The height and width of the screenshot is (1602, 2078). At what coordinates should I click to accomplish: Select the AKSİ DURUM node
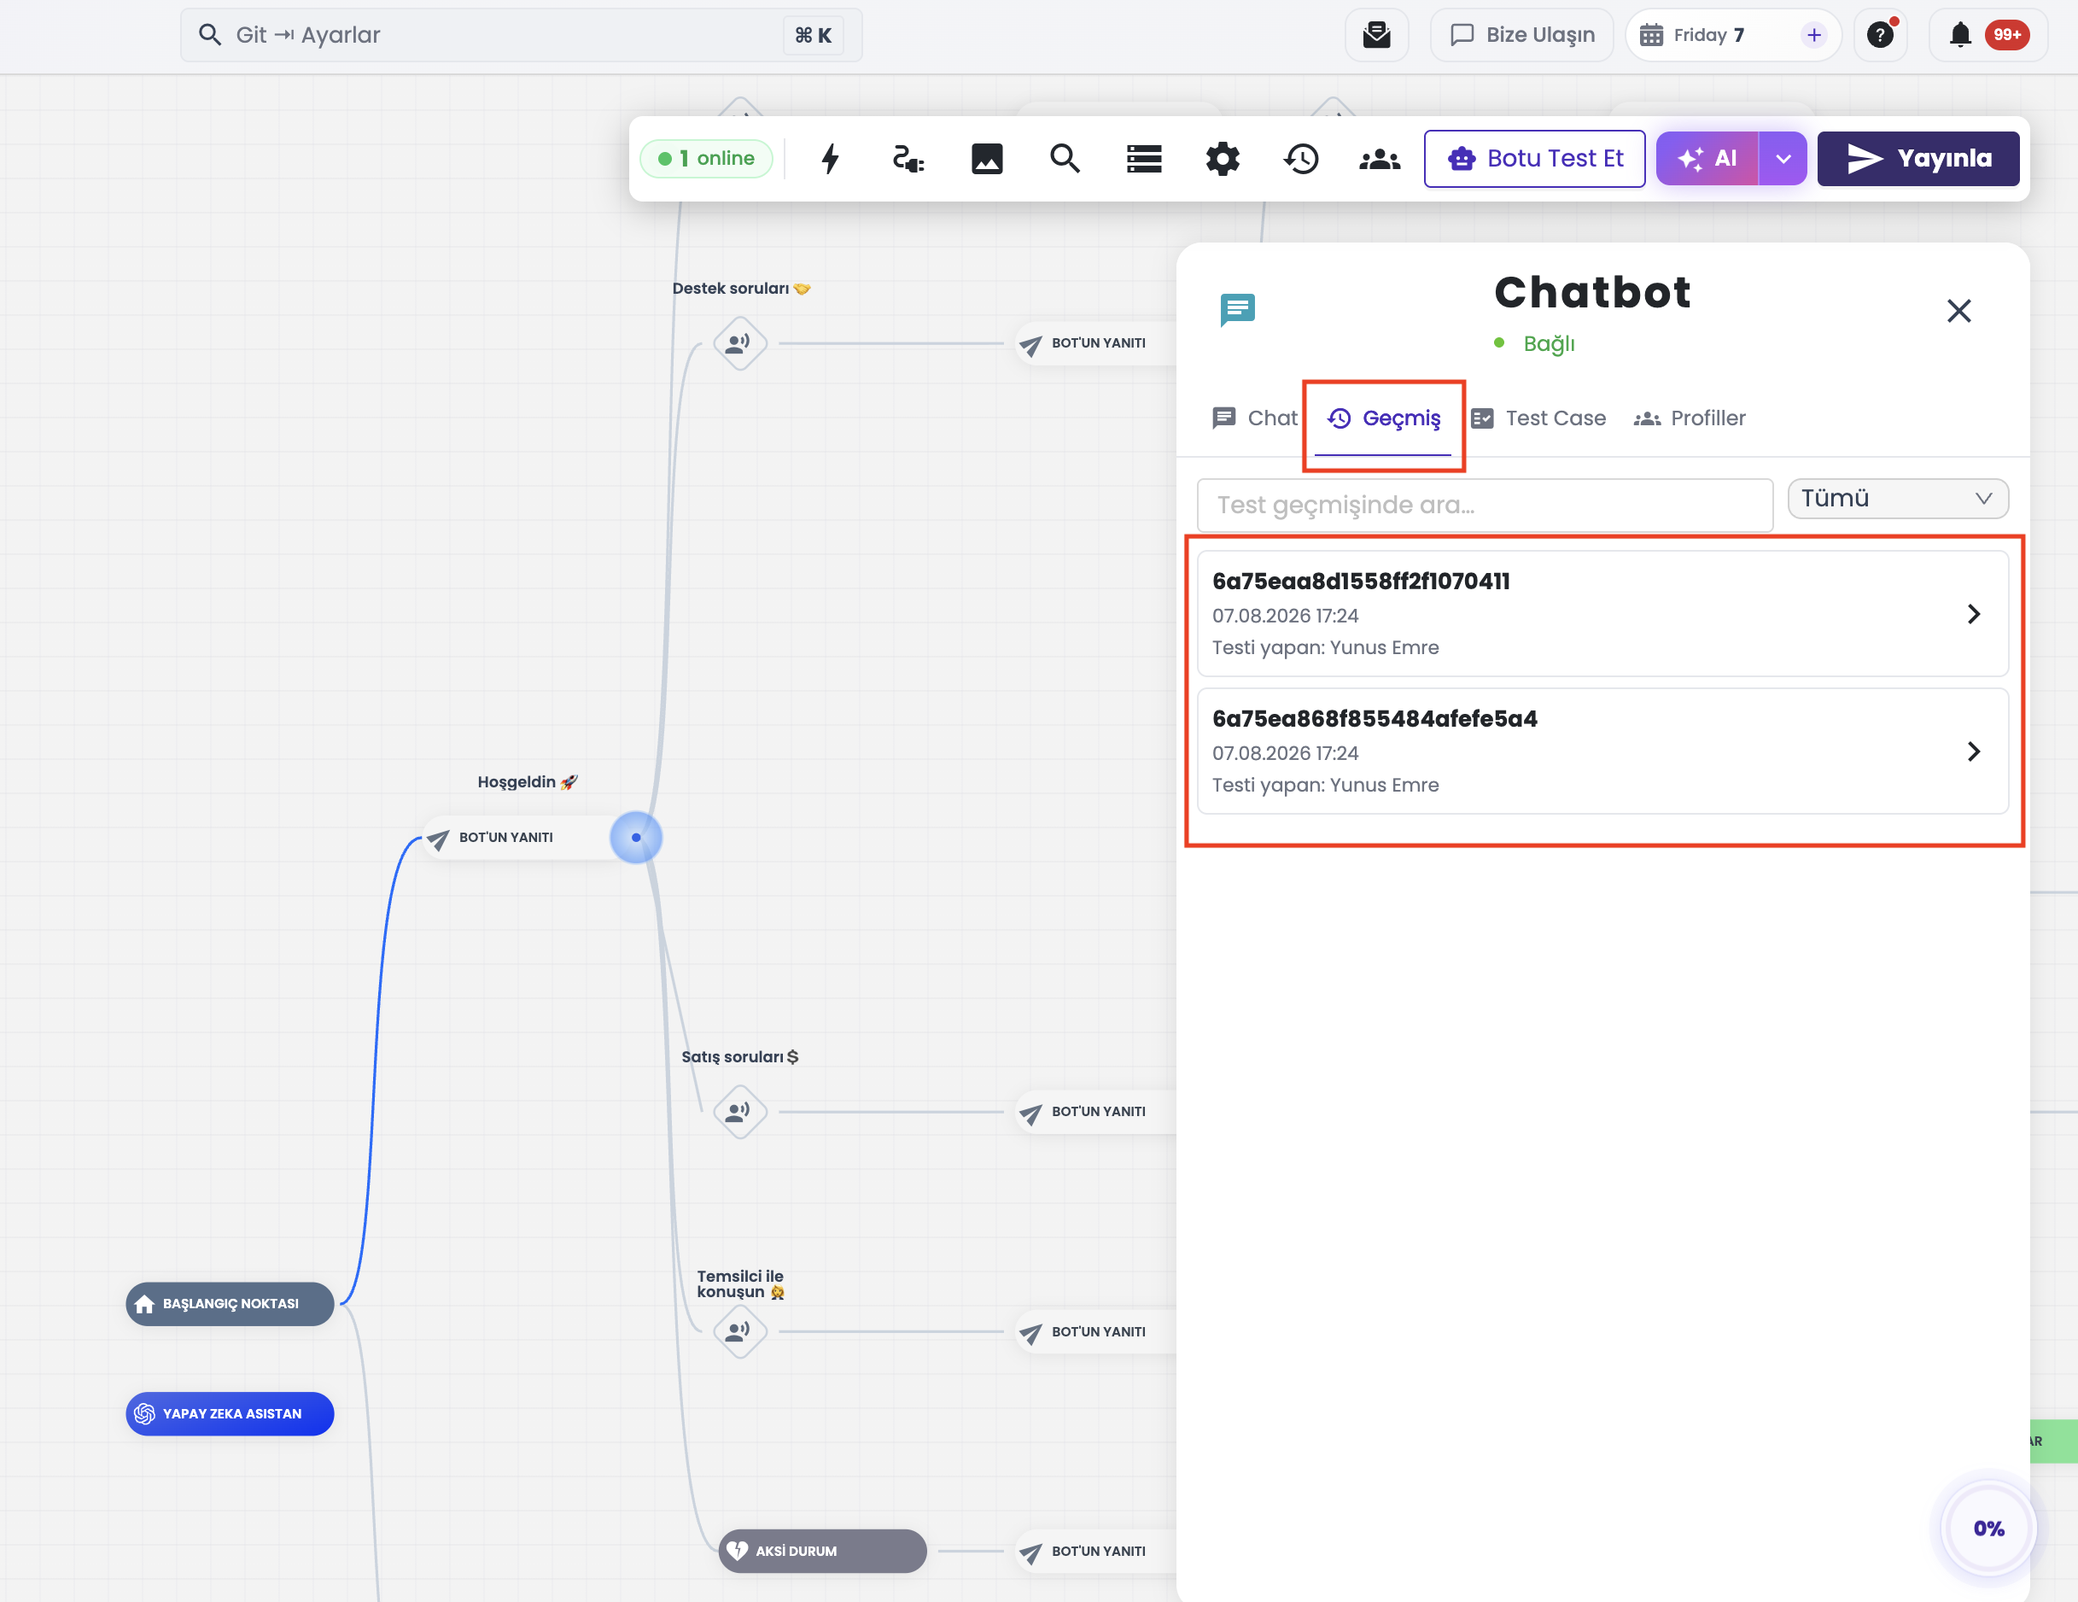(x=822, y=1551)
